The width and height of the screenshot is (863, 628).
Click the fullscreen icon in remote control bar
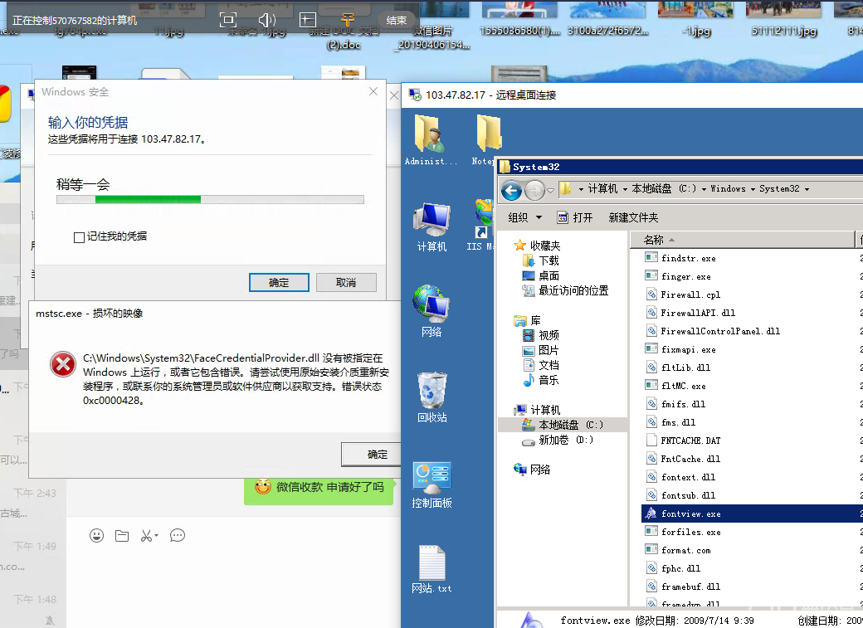228,21
